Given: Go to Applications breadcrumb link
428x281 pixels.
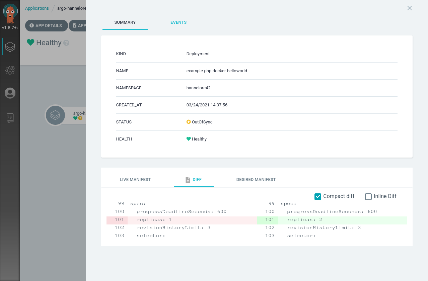Looking at the screenshot, I should point(37,8).
